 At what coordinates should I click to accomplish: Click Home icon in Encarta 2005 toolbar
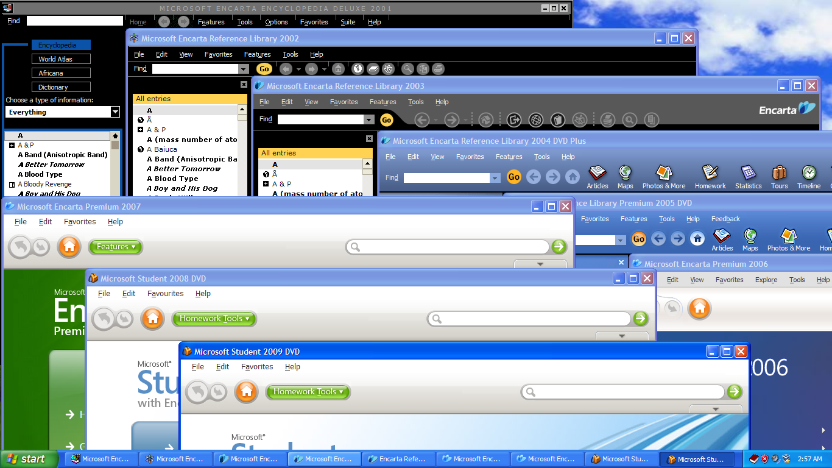point(697,238)
